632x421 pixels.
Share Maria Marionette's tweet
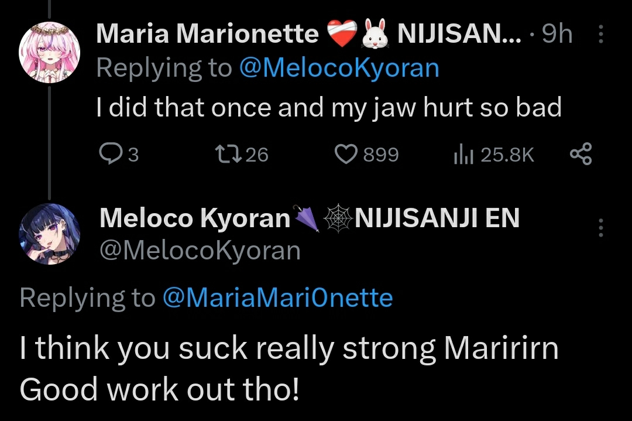[x=581, y=154]
